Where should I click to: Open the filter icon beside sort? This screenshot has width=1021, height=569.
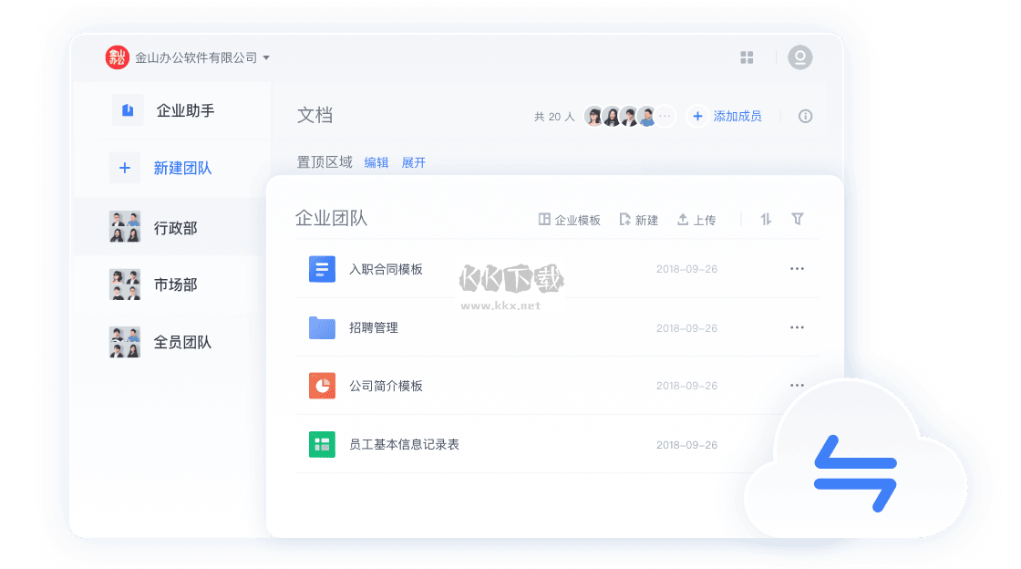798,219
